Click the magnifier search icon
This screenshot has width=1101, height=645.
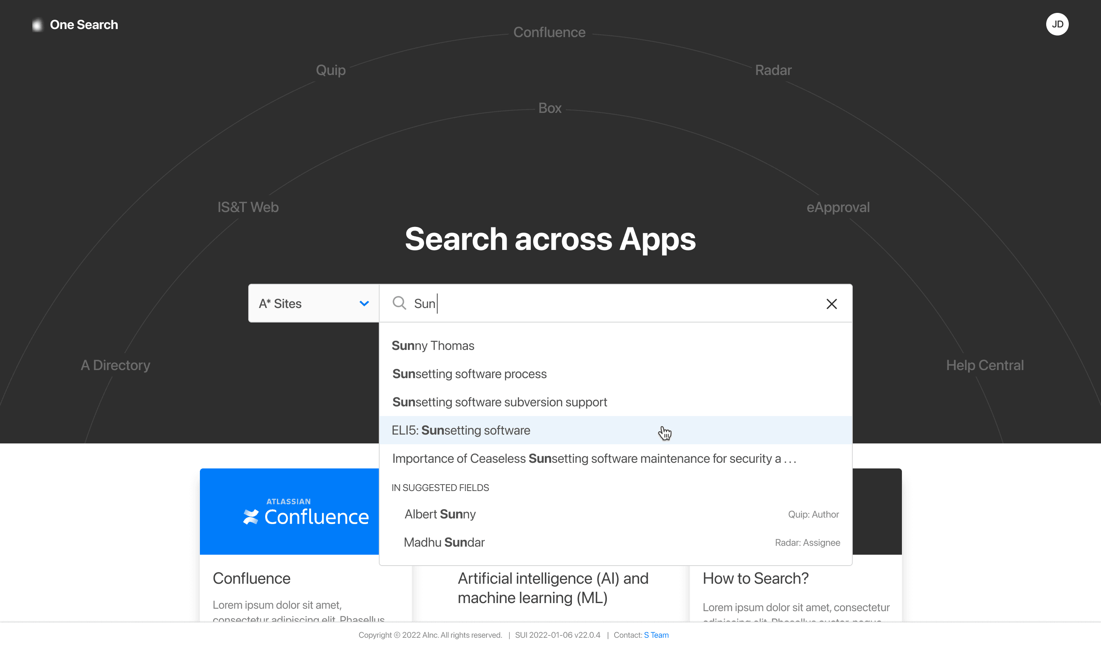[399, 303]
